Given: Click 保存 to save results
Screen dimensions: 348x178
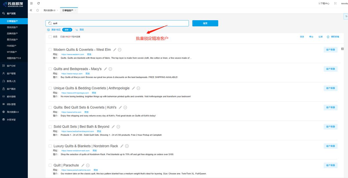Looking at the screenshot, I should tap(302, 37).
